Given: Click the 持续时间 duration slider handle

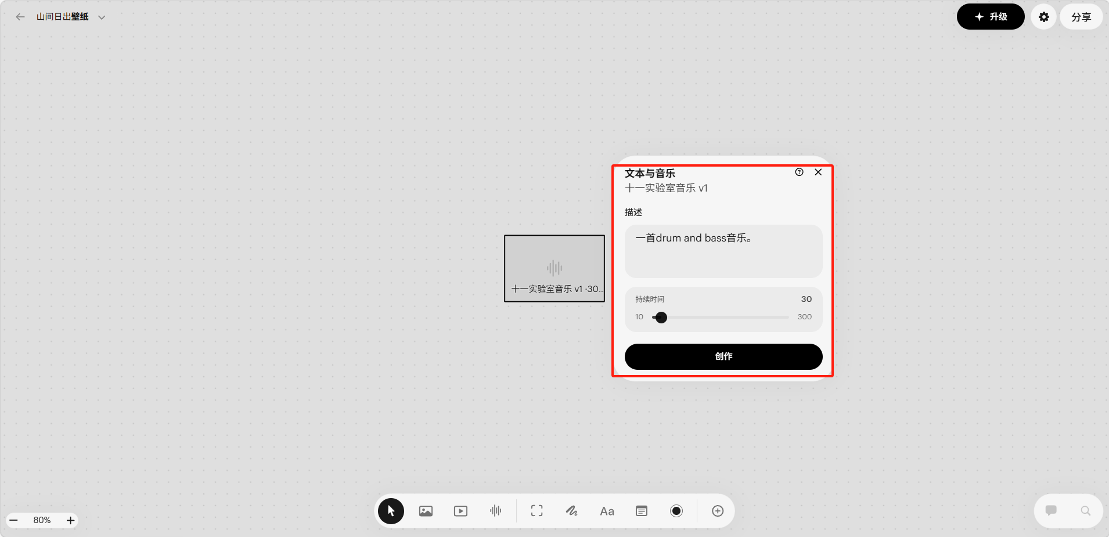Looking at the screenshot, I should tap(661, 318).
